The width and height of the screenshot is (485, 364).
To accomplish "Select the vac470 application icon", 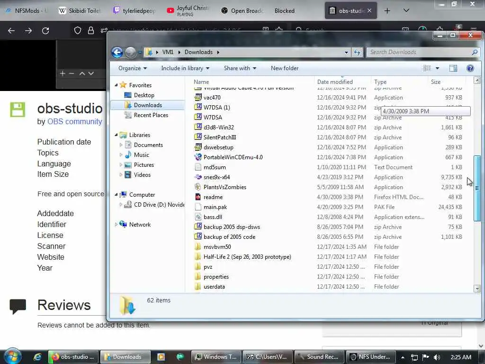I will (198, 98).
